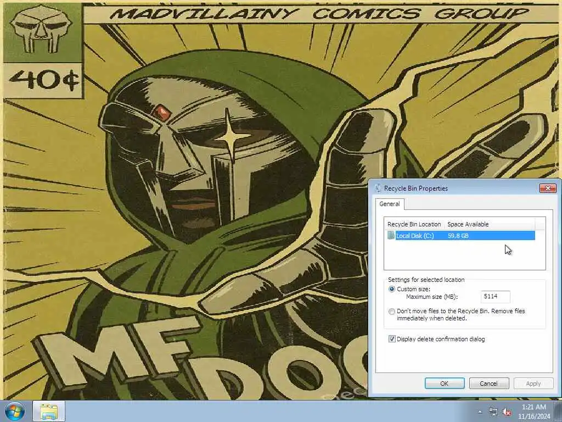Open the taskbar clock showing 1:21 AM
Image resolution: width=562 pixels, height=422 pixels.
(x=534, y=412)
